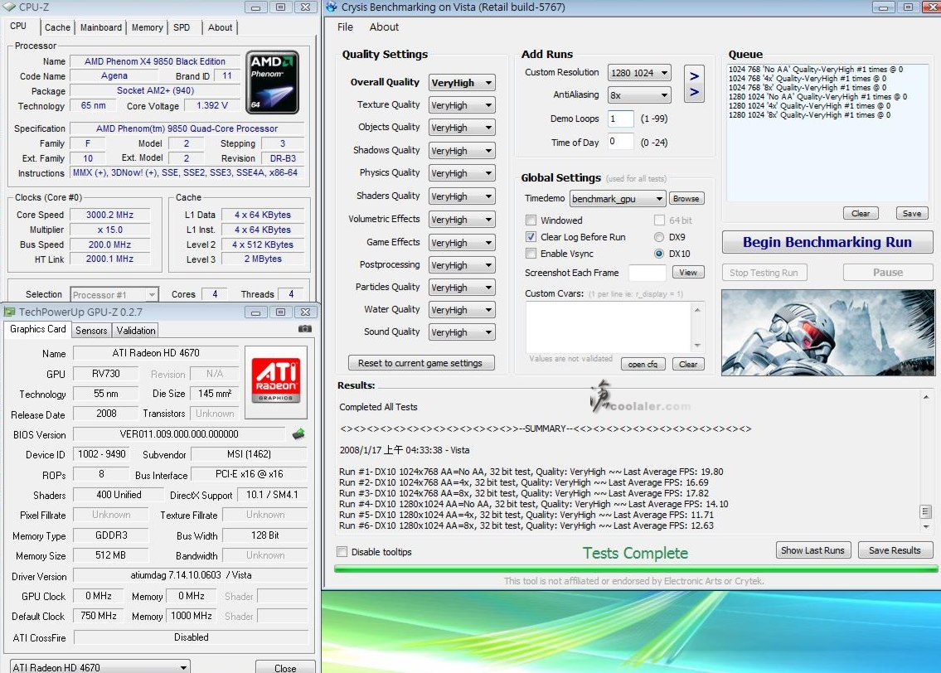Open the Physics Quality dropdown

coord(462,173)
